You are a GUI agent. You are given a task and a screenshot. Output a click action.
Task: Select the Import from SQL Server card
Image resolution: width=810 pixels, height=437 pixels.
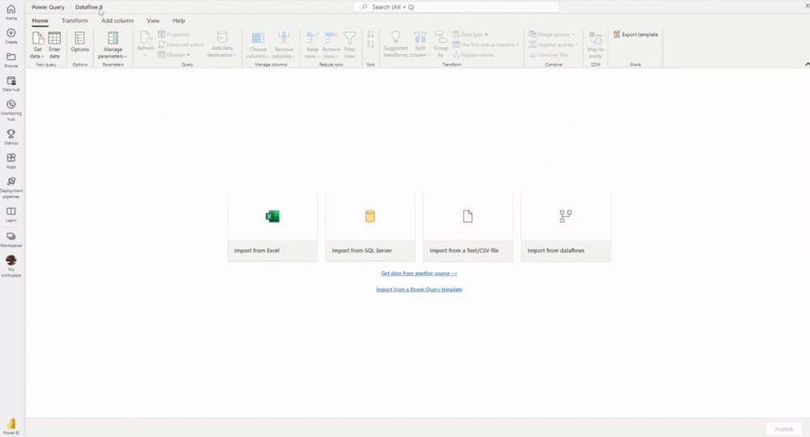coord(370,227)
